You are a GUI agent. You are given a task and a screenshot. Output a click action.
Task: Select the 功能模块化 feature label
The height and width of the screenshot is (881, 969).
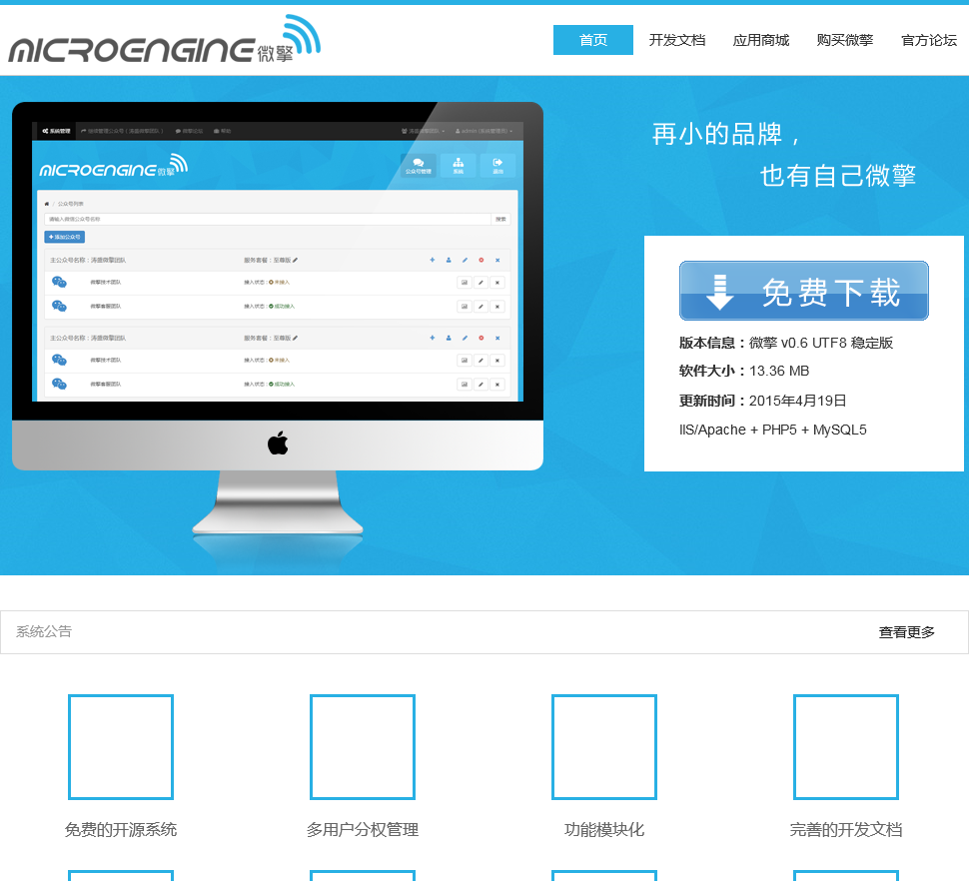pyautogui.click(x=603, y=830)
